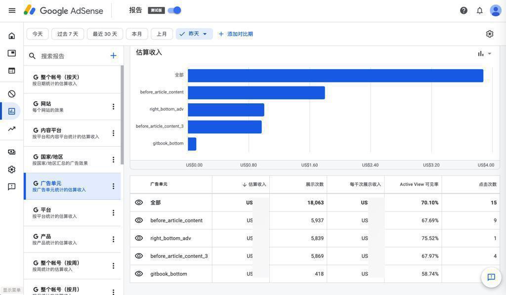Open the 整个帐号（按天） report

pyautogui.click(x=72, y=80)
